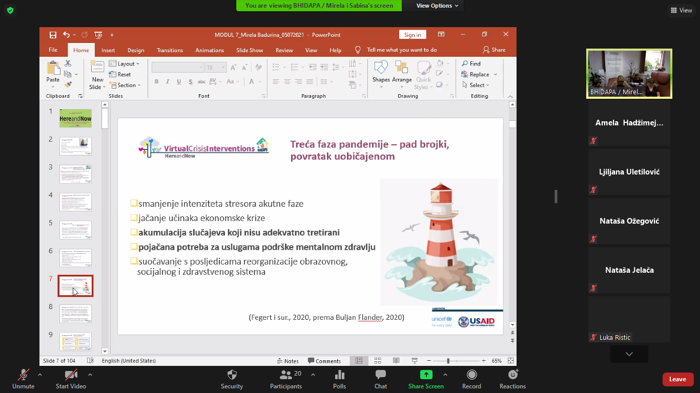The image size is (700, 393).
Task: Select slide 8 thumbnail
Action: coord(76,314)
